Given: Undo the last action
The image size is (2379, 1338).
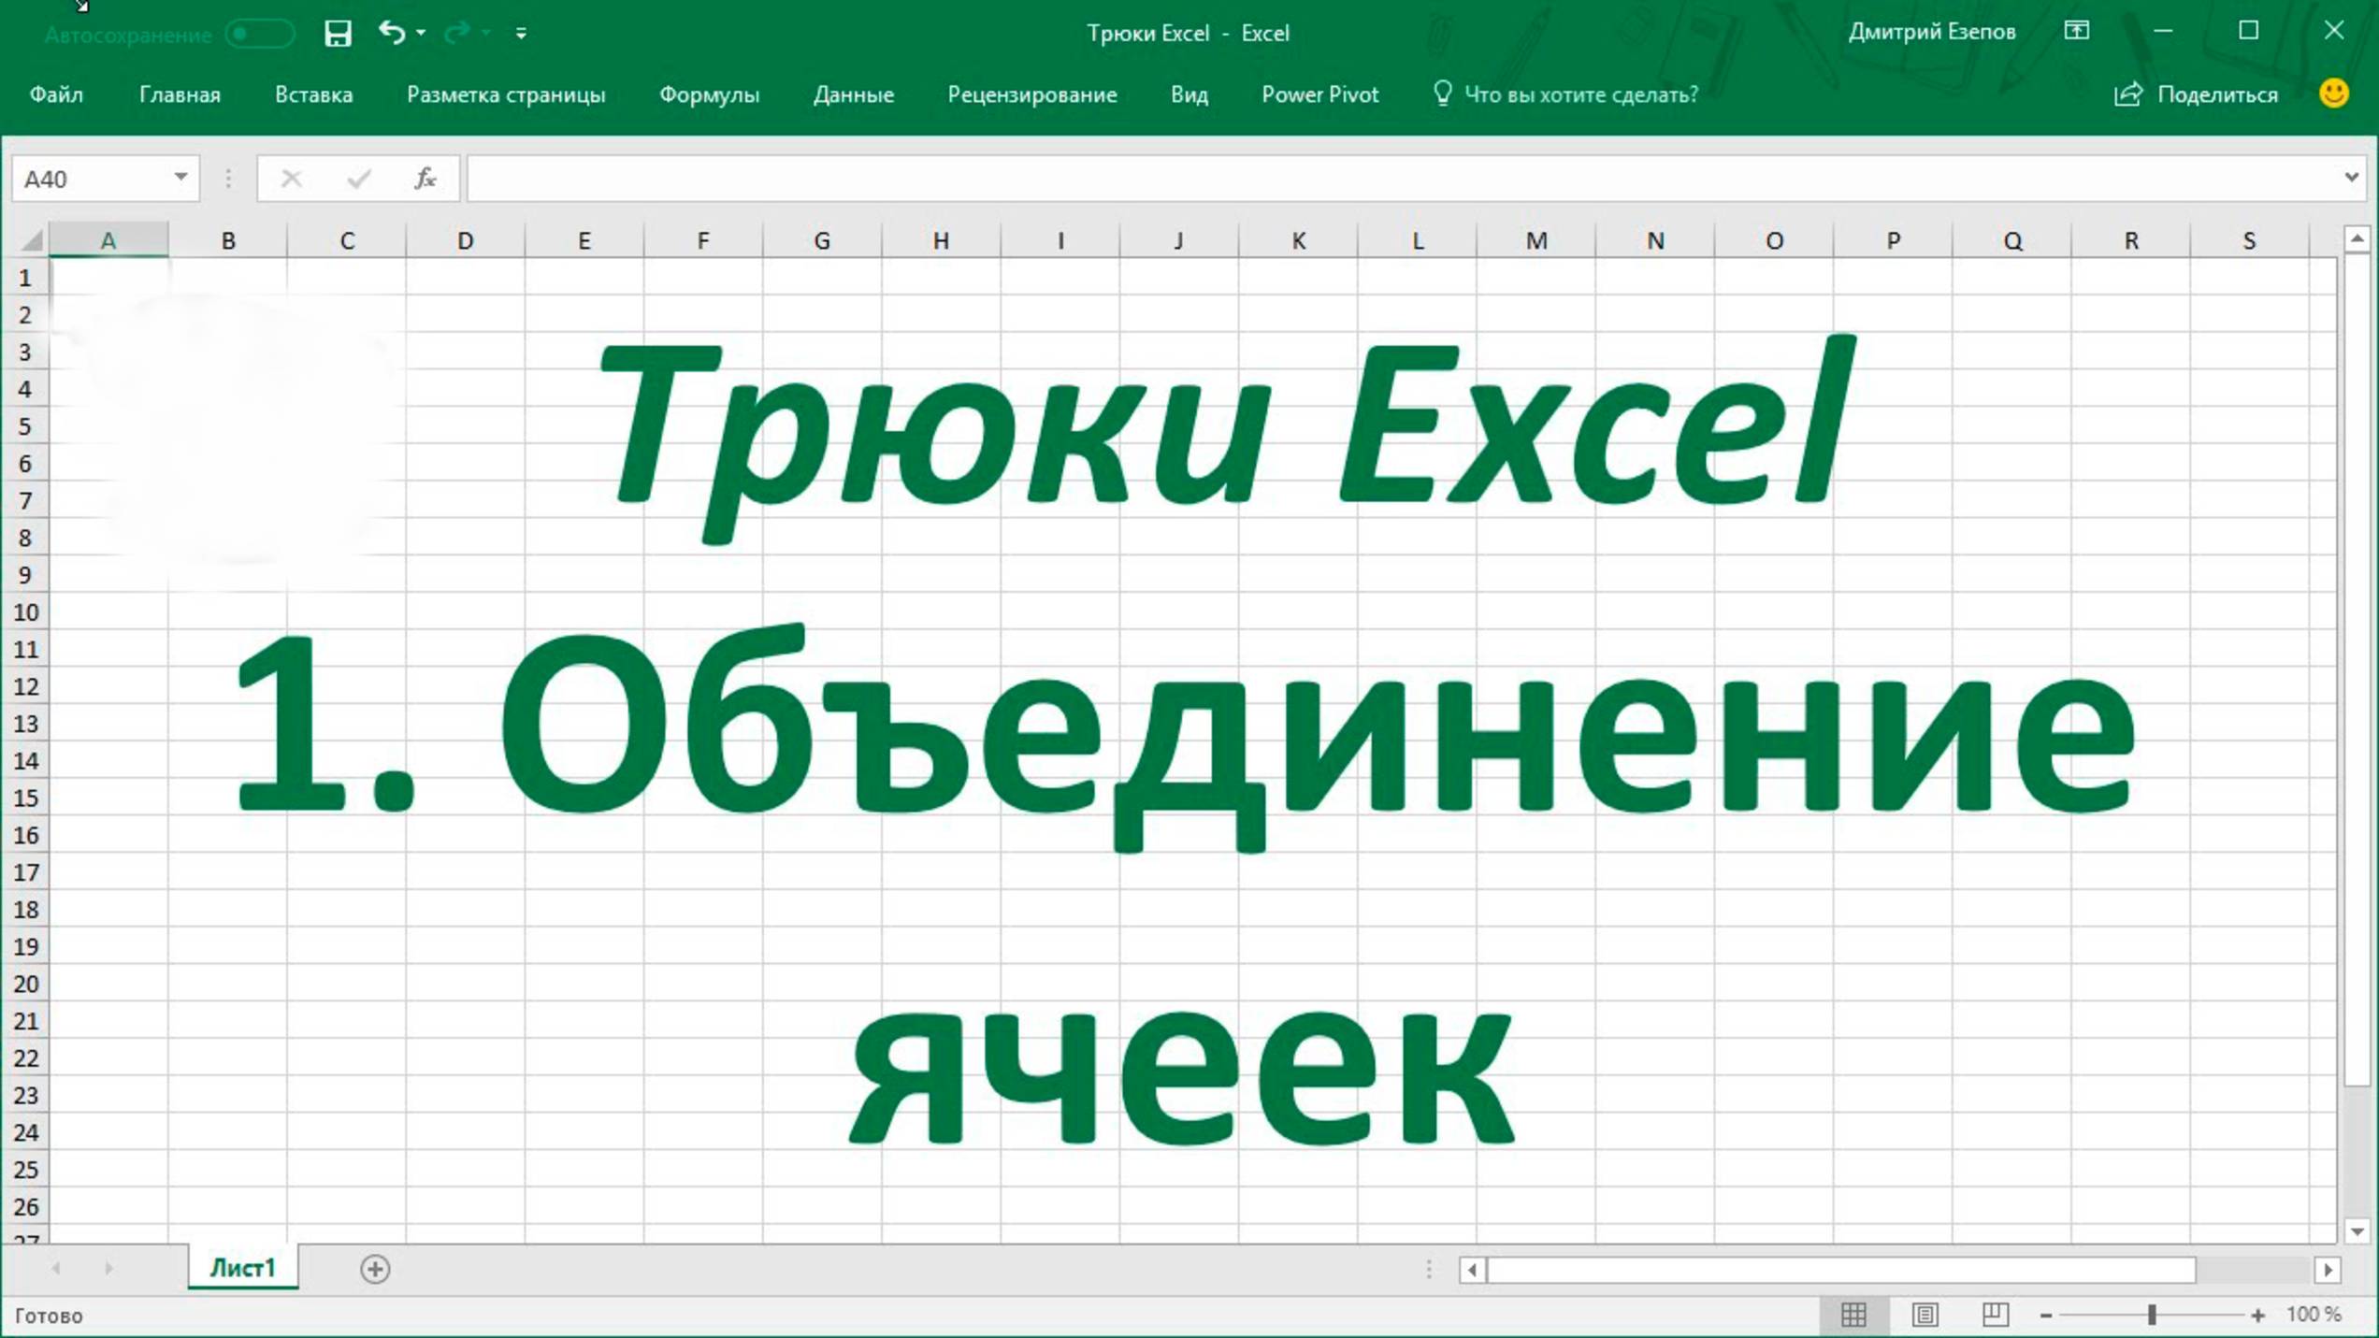Looking at the screenshot, I should [x=389, y=33].
